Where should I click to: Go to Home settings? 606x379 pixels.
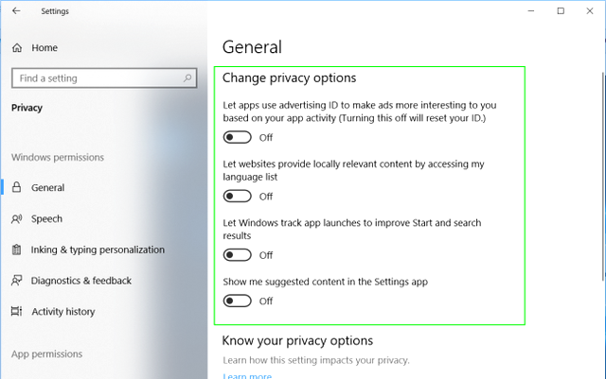45,48
